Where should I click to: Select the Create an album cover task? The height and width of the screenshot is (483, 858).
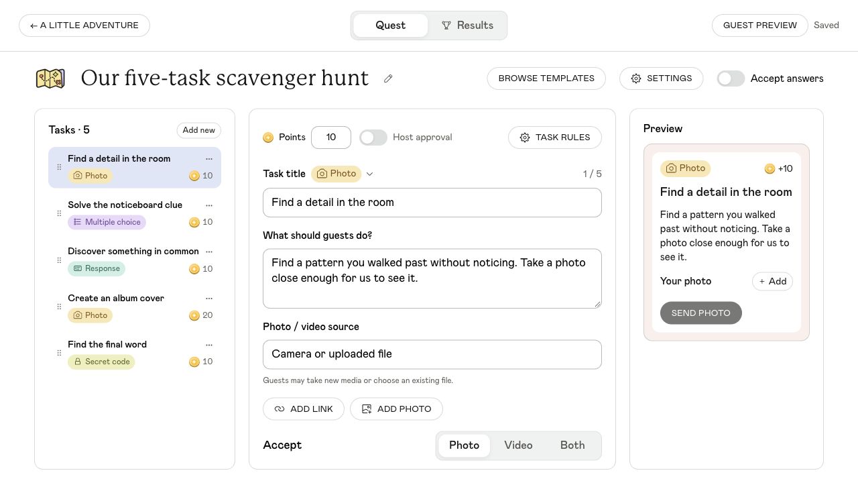135,307
